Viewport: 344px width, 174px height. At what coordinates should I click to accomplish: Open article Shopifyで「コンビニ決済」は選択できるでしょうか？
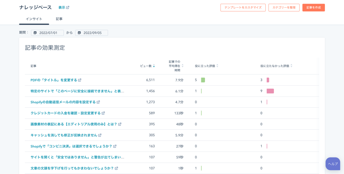click(x=72, y=146)
